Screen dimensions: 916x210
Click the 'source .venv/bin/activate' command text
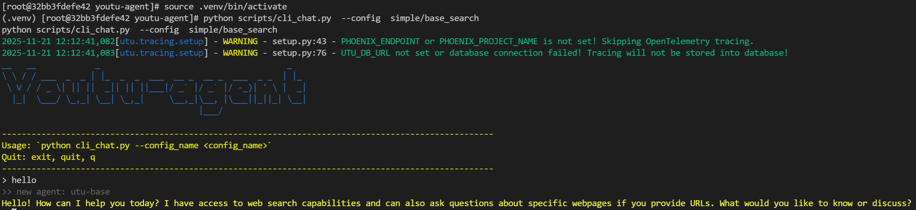tap(225, 7)
